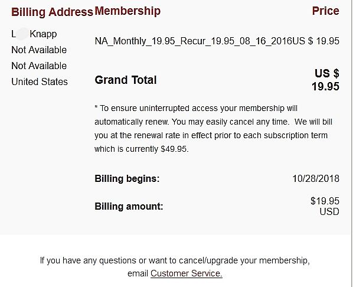
Task: Select the NA_Monthly membership plan name
Action: pos(194,41)
